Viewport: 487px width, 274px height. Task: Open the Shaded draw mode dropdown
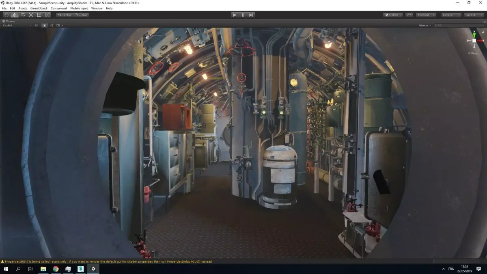click(x=15, y=26)
